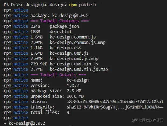This screenshot has height=126, width=167.
Task: Click the unpacked size value '10.6 MB'
Action: (75, 96)
